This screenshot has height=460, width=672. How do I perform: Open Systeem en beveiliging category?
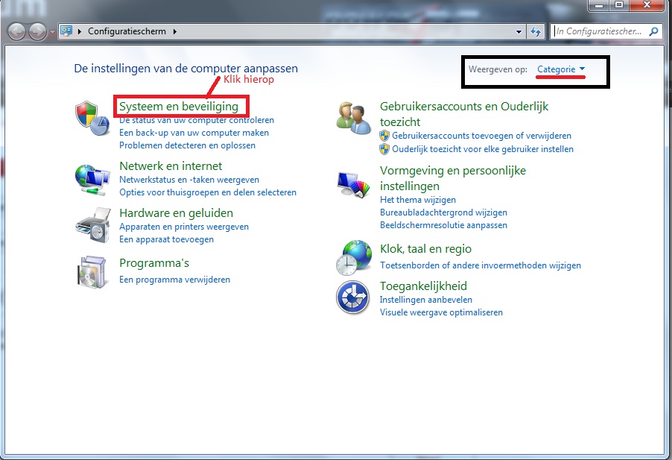179,107
